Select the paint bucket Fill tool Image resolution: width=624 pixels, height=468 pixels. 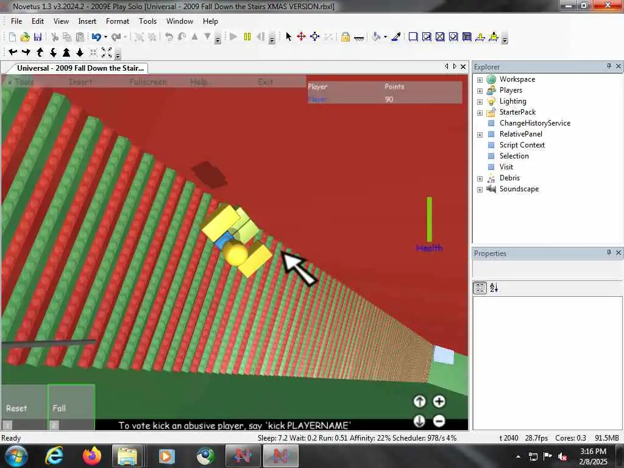376,37
